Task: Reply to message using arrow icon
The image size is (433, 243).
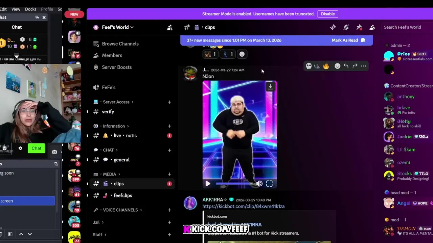Action: point(346,66)
